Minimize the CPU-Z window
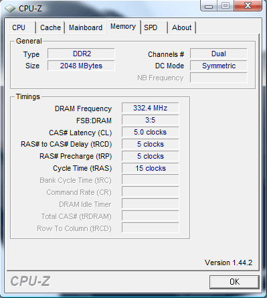 click(209, 5)
